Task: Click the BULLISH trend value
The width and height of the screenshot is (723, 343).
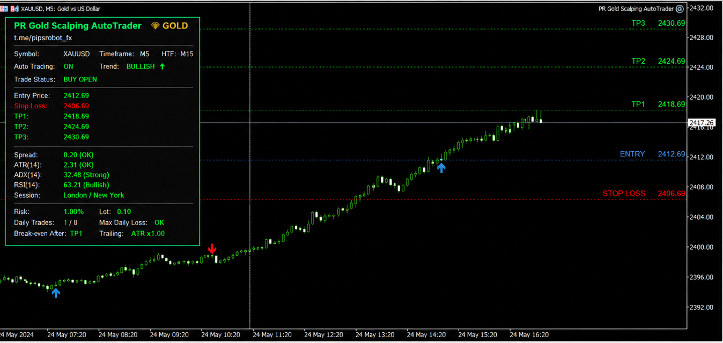Action: pyautogui.click(x=141, y=66)
